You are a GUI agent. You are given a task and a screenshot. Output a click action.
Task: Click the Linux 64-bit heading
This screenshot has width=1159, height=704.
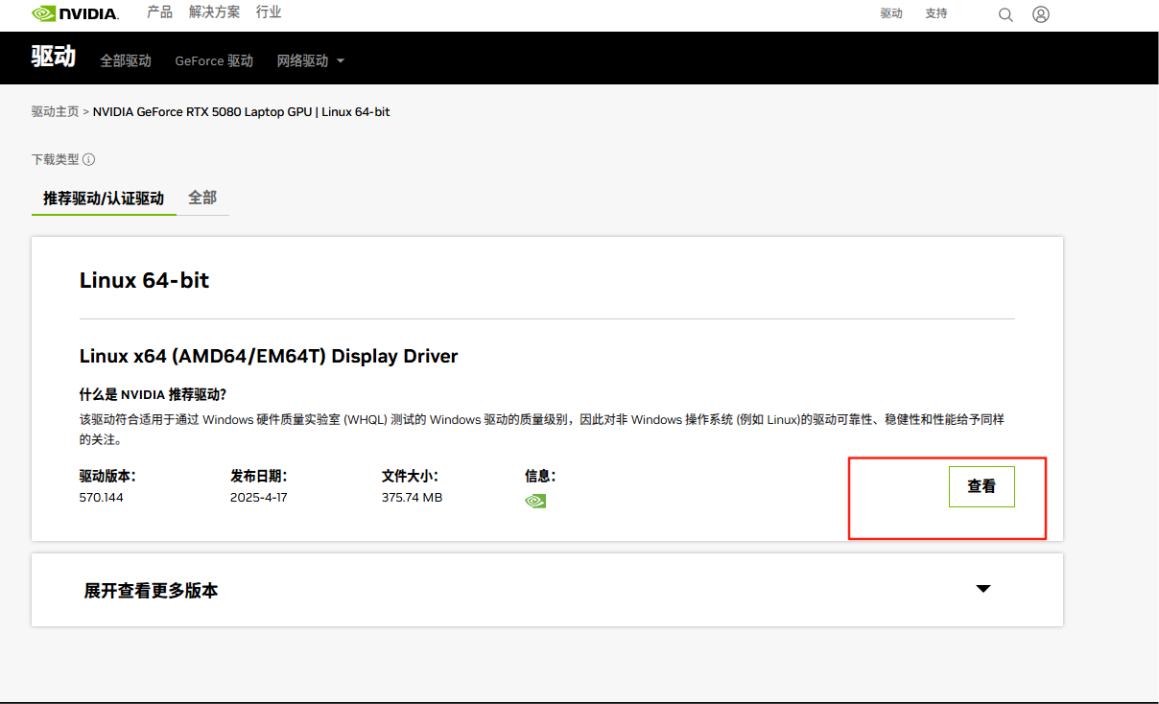point(144,280)
